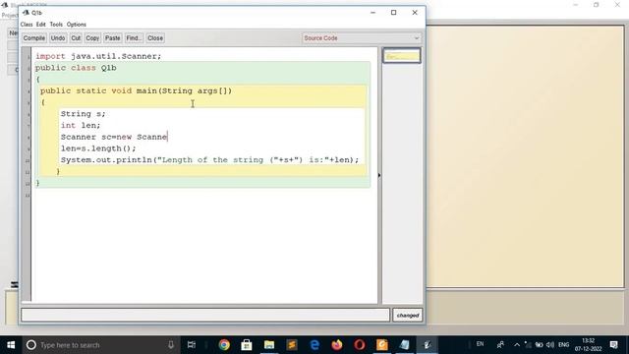The height and width of the screenshot is (354, 629).
Task: Open the notification center icon
Action: point(613,345)
